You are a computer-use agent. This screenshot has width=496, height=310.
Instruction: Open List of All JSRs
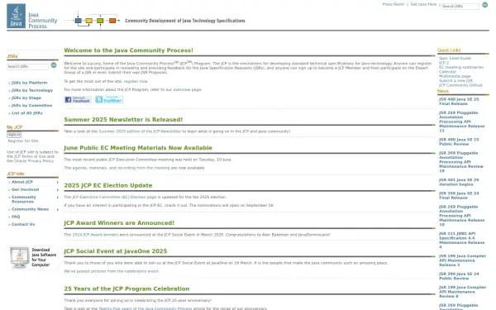[27, 113]
